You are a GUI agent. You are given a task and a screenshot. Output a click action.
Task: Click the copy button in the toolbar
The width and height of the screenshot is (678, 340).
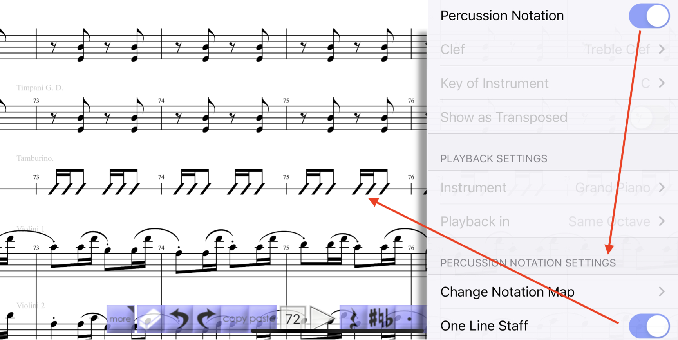pos(235,319)
